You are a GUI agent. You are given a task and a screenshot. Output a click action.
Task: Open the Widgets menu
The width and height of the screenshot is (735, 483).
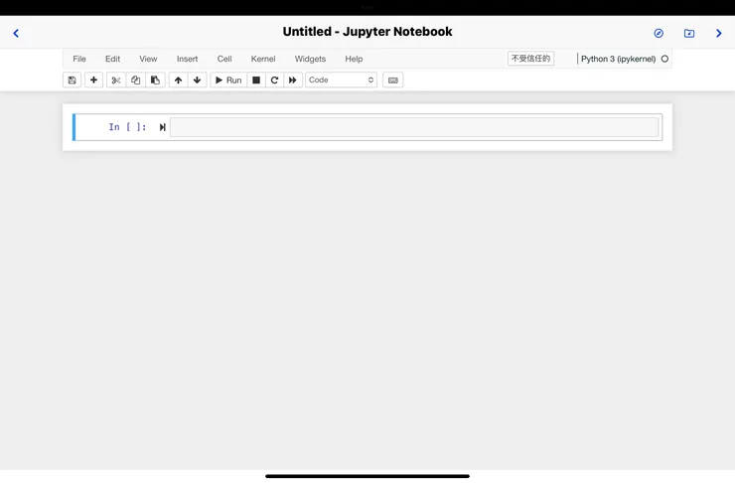pyautogui.click(x=310, y=59)
